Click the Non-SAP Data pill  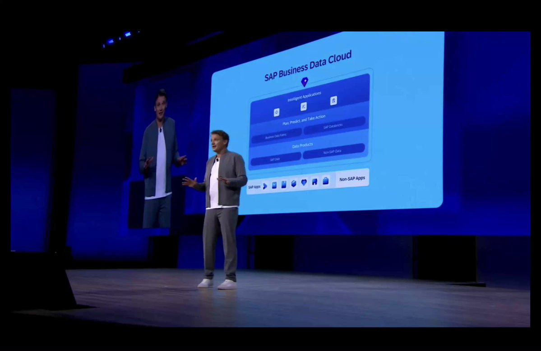pyautogui.click(x=333, y=151)
